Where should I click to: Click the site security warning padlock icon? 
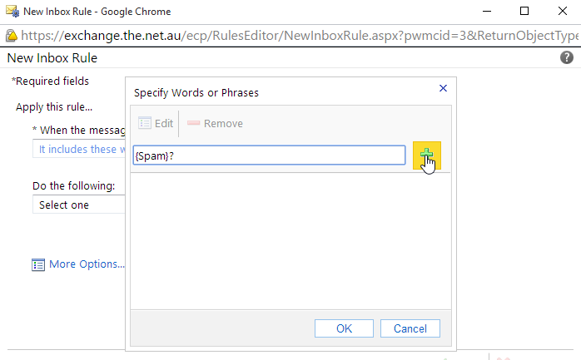click(12, 36)
